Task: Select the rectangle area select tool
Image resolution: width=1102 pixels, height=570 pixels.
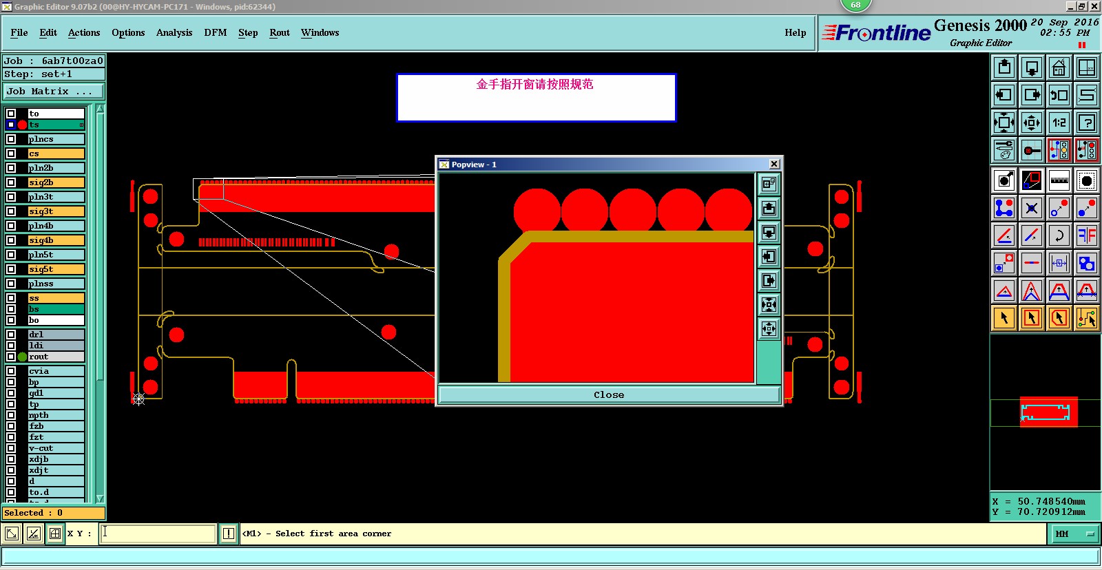Action: pyautogui.click(x=1032, y=317)
